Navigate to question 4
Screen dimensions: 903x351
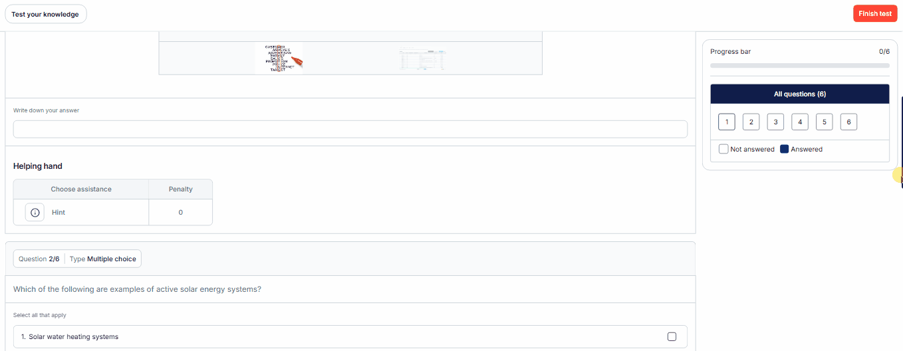tap(800, 122)
